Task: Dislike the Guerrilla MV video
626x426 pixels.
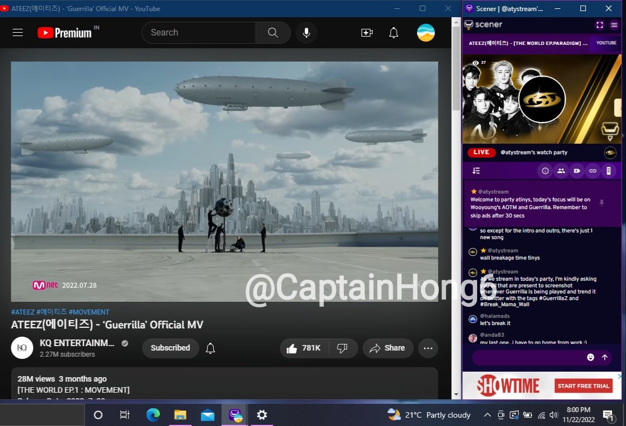Action: pyautogui.click(x=342, y=348)
